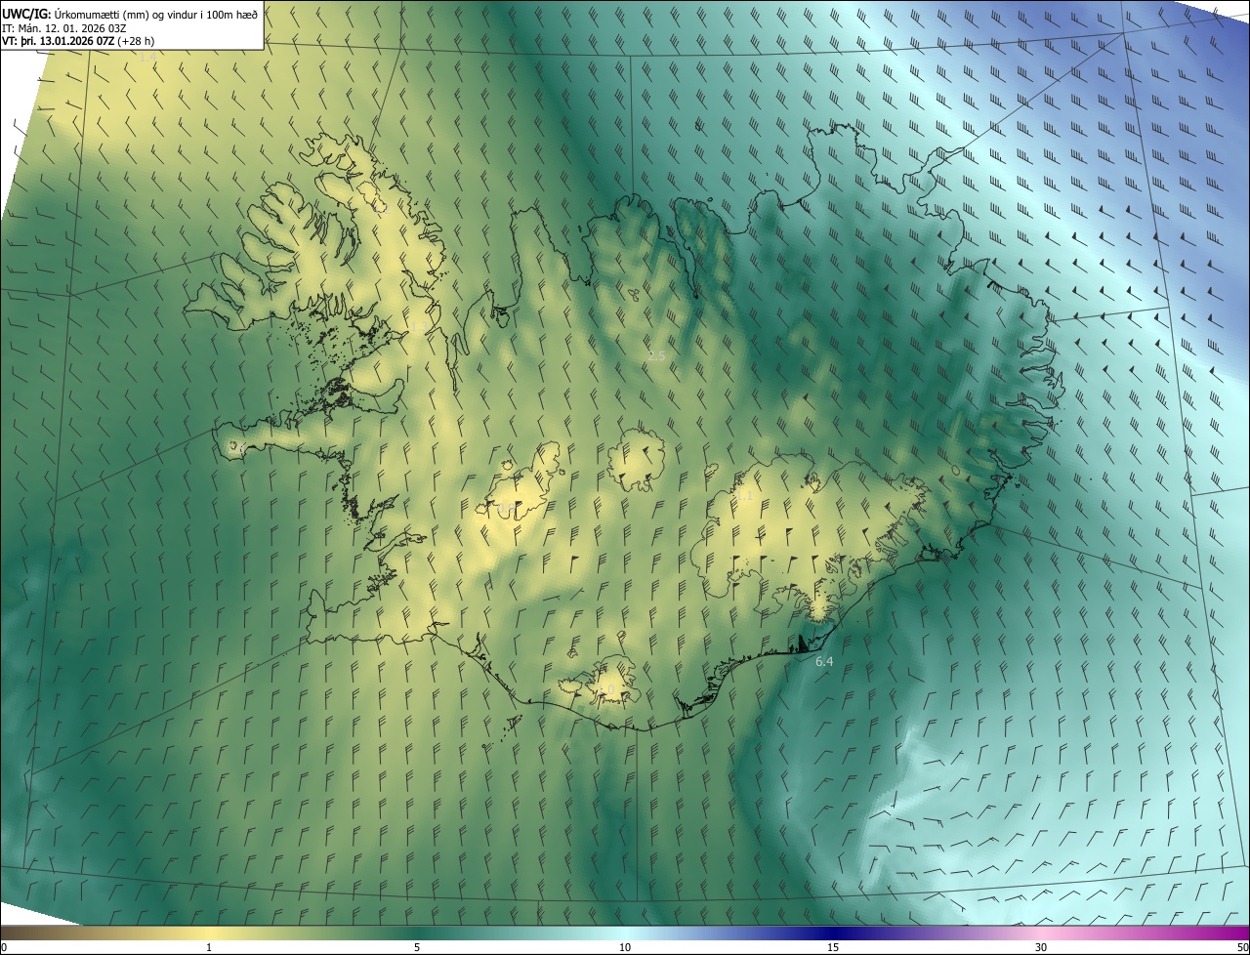Screen dimensions: 1250x955
Task: Click the "1.1" value label on the large southeastern glacier
Action: [745, 495]
